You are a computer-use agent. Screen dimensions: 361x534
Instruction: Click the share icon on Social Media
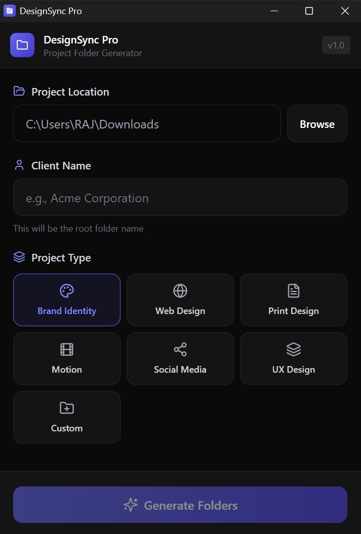180,349
